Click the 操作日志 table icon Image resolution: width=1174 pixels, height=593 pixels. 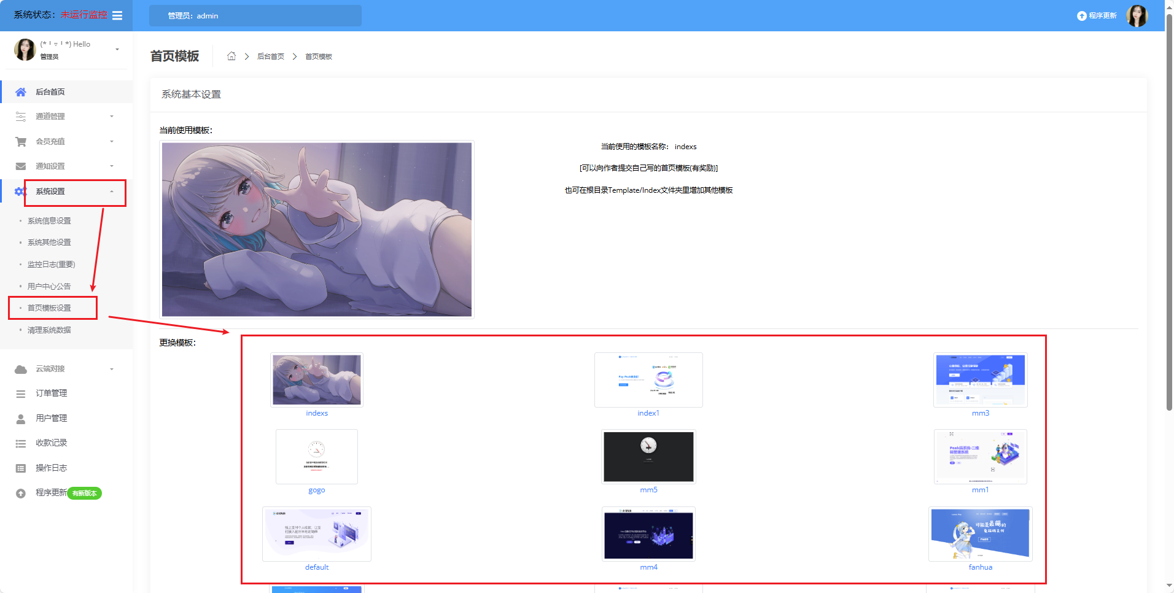[21, 468]
